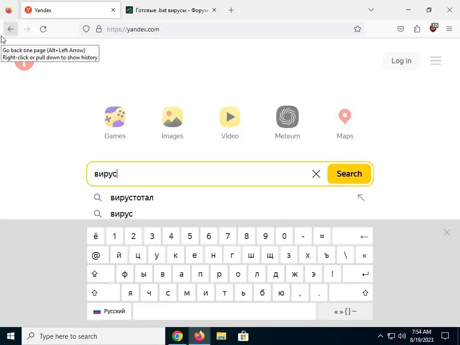Open the tracking protection shield icon
This screenshot has height=345, width=460.
point(86,29)
